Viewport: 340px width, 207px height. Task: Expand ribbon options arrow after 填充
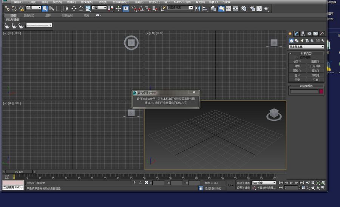(99, 15)
